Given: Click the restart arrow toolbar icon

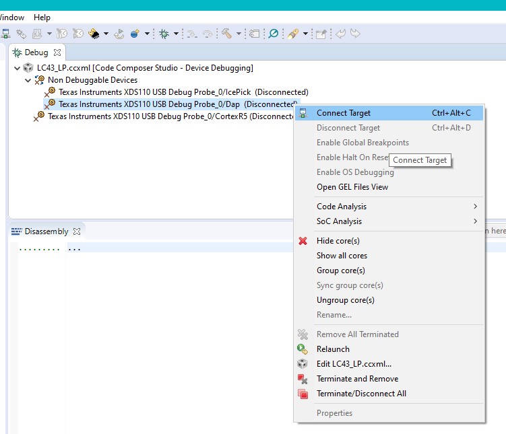Looking at the screenshot, I should (x=119, y=34).
